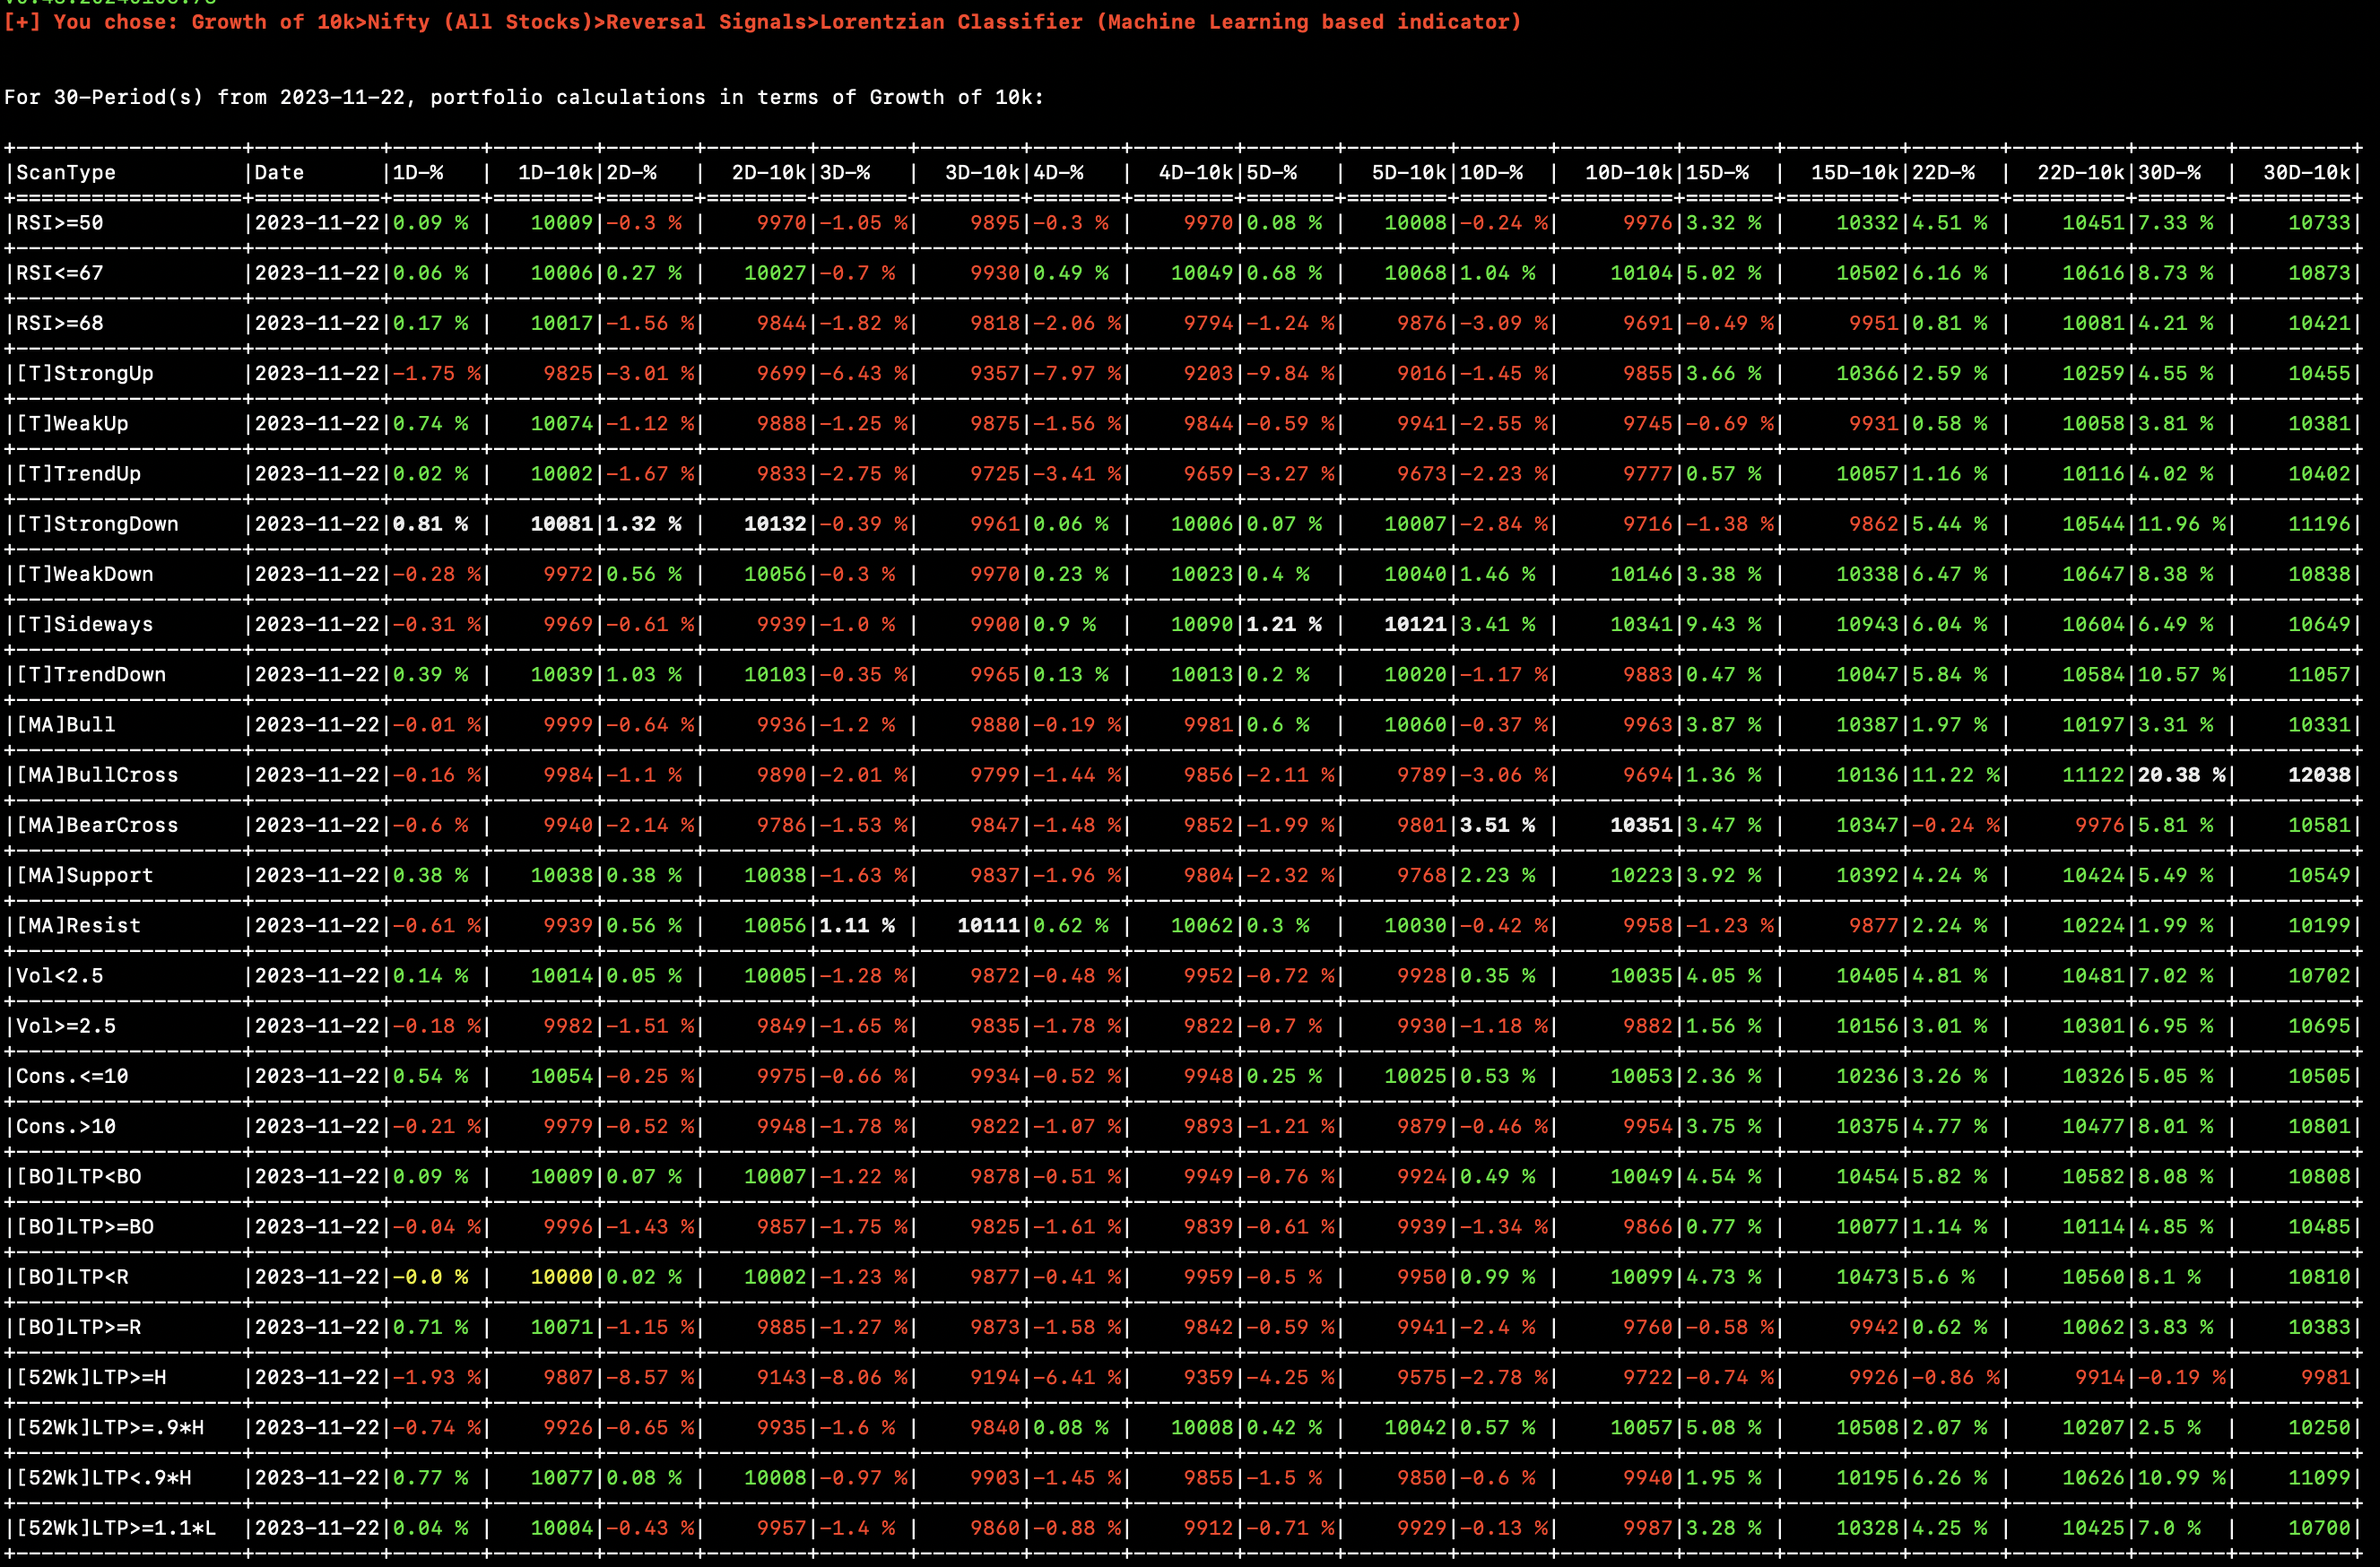Image resolution: width=2380 pixels, height=1567 pixels.
Task: Click the Date column header
Action: [279, 172]
